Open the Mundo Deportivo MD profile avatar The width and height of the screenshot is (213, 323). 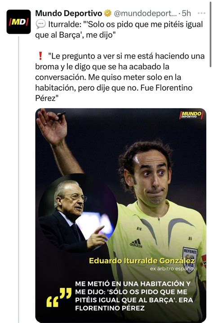(19, 22)
